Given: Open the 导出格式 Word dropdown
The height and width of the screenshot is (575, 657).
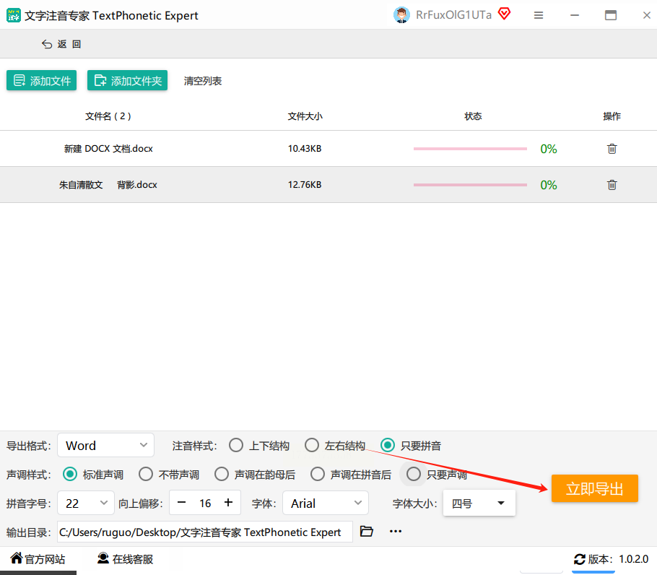Looking at the screenshot, I should click(105, 445).
